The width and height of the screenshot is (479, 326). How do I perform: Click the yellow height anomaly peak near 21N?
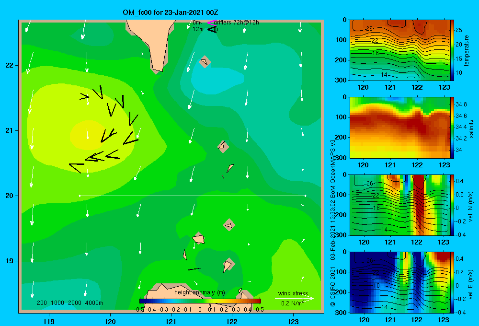[87, 135]
